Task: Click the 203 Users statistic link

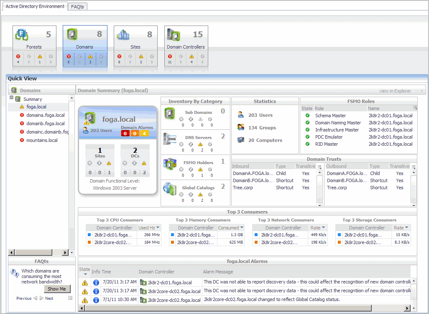Action: [260, 115]
